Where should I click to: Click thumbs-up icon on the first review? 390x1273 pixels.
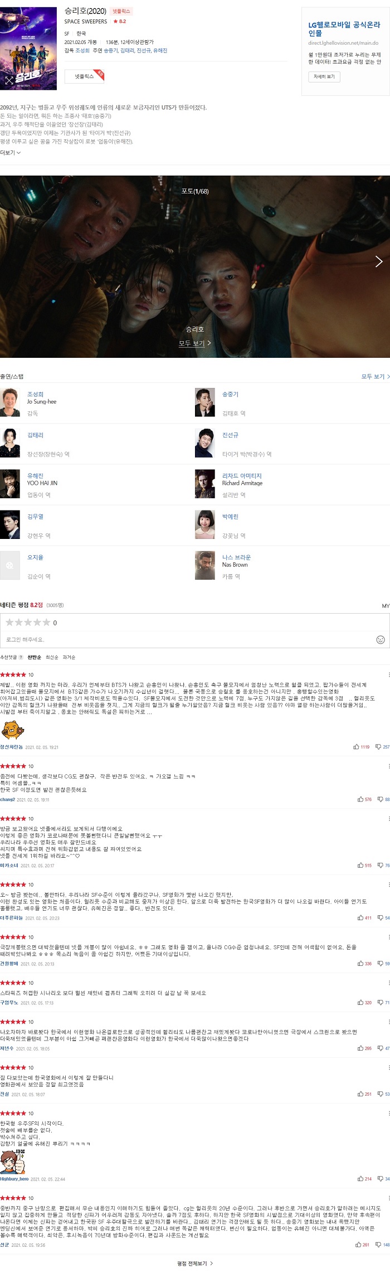click(x=356, y=747)
